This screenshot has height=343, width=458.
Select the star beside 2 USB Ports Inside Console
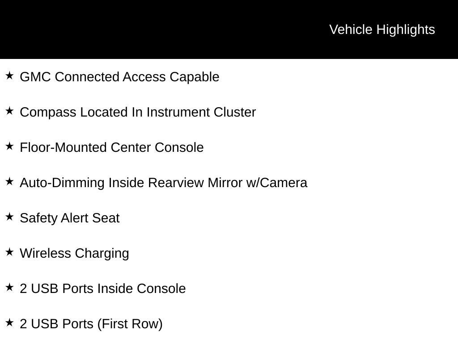9,287
